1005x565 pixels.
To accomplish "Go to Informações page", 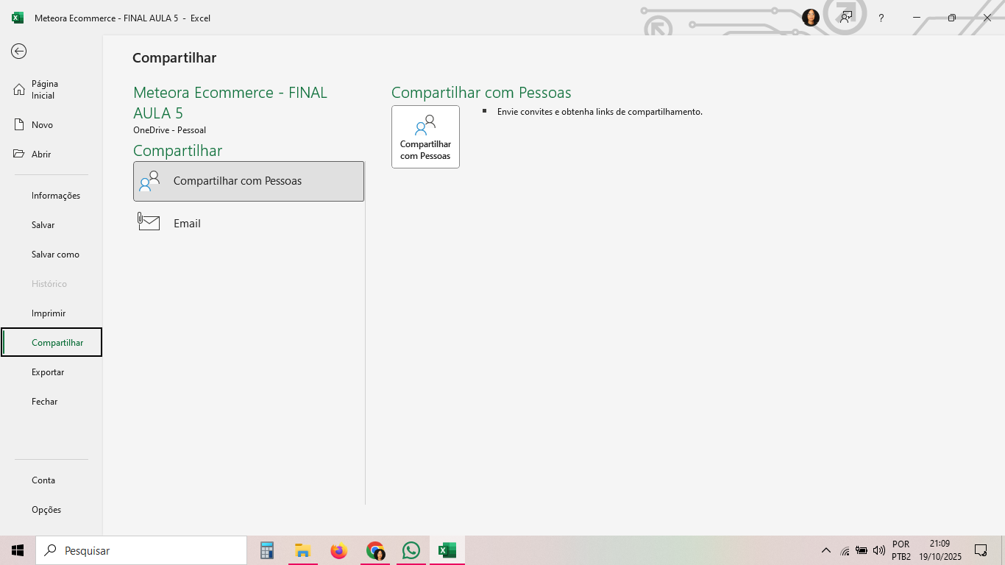I will [51, 196].
